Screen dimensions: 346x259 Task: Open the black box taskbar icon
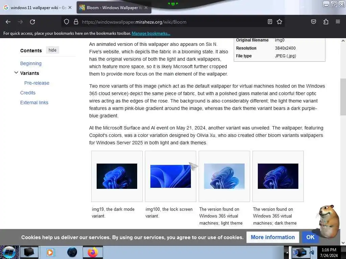pyautogui.click(x=29, y=252)
